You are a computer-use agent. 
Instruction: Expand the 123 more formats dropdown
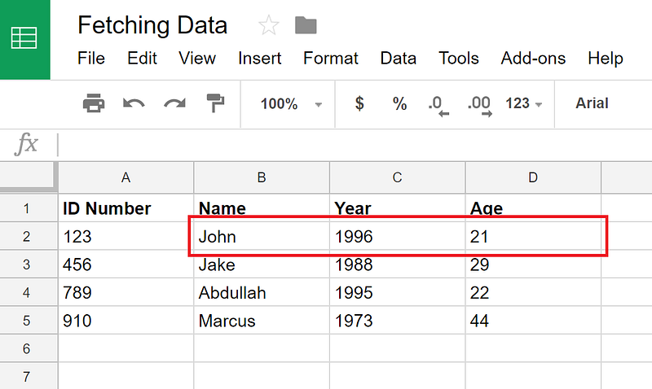(x=523, y=103)
